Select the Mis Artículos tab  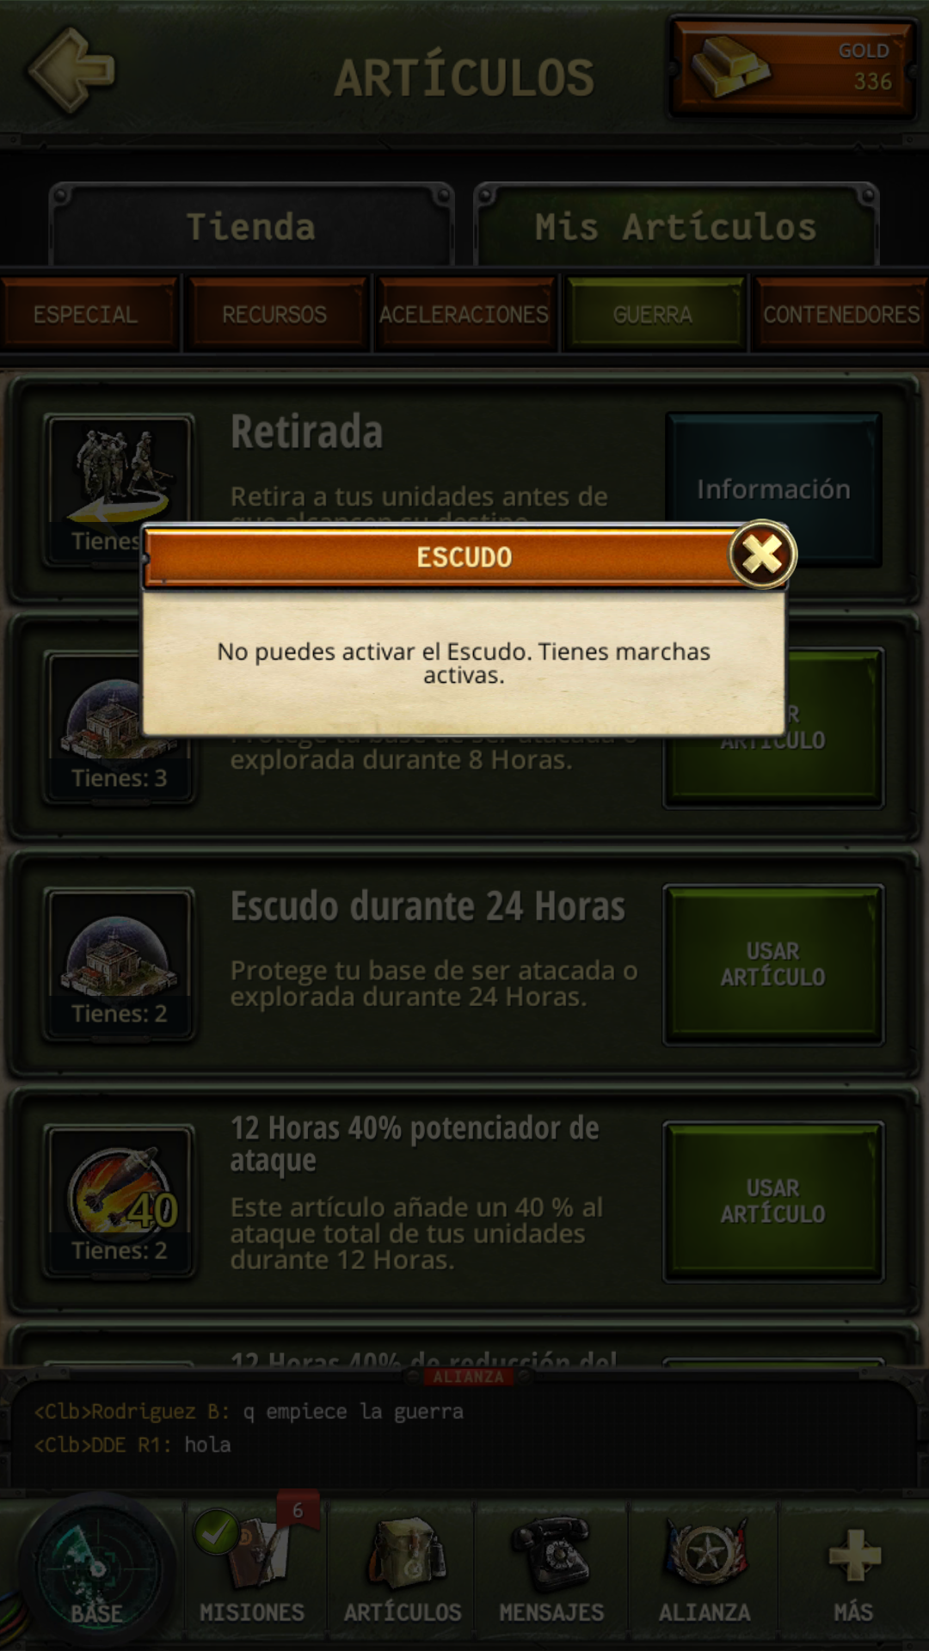click(x=676, y=226)
